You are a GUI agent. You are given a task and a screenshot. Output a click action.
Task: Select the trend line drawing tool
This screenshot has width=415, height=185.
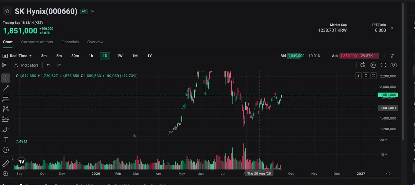click(x=6, y=88)
